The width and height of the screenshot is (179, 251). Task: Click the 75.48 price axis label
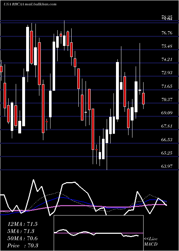[x=167, y=46]
